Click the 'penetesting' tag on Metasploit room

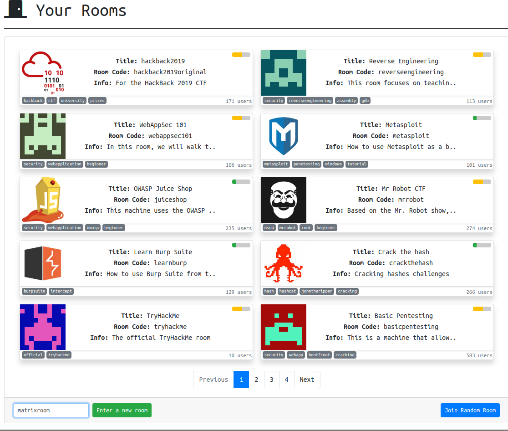(306, 164)
